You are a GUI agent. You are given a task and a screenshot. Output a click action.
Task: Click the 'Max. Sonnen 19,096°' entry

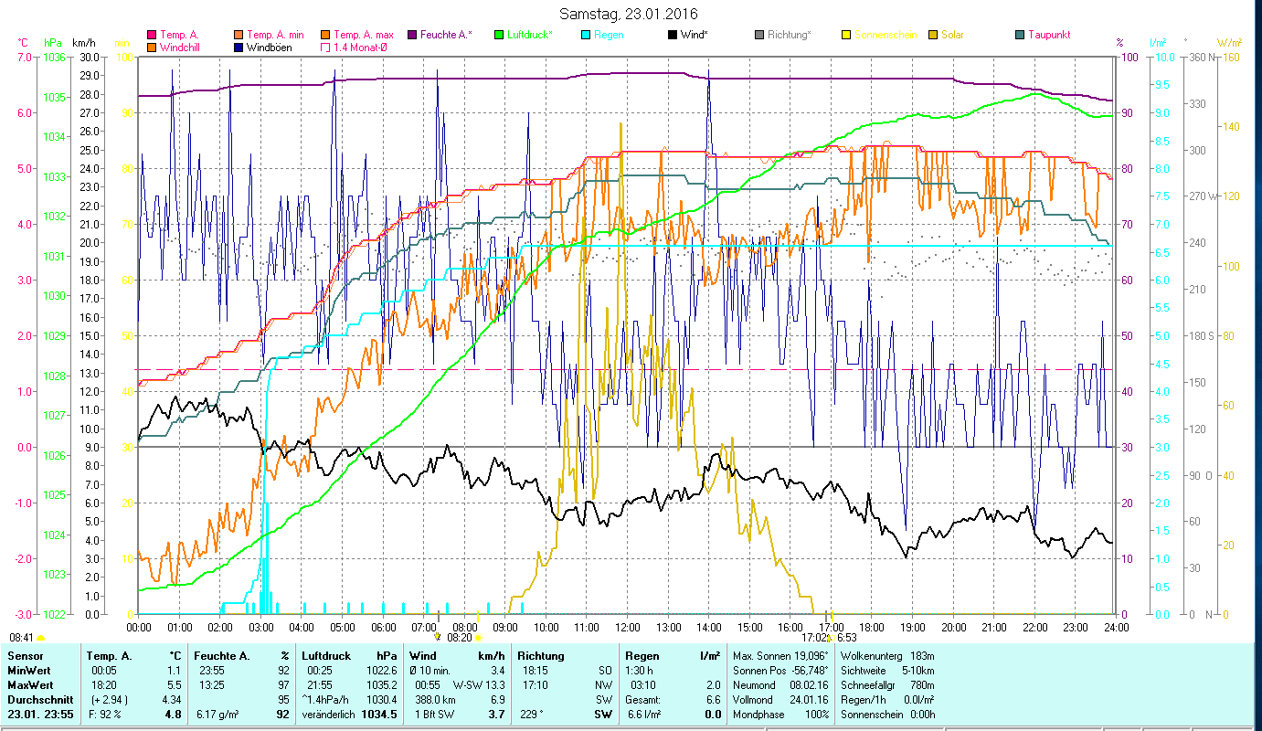(780, 655)
